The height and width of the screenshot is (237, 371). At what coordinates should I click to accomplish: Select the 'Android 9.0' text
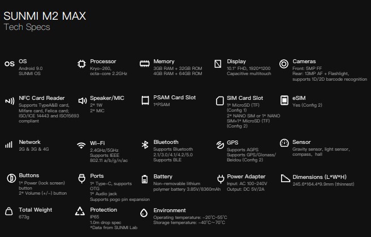pos(31,68)
